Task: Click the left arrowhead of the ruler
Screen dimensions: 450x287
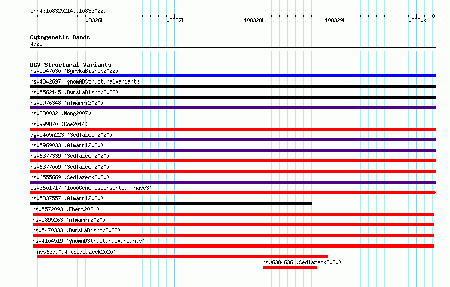Action: click(31, 16)
